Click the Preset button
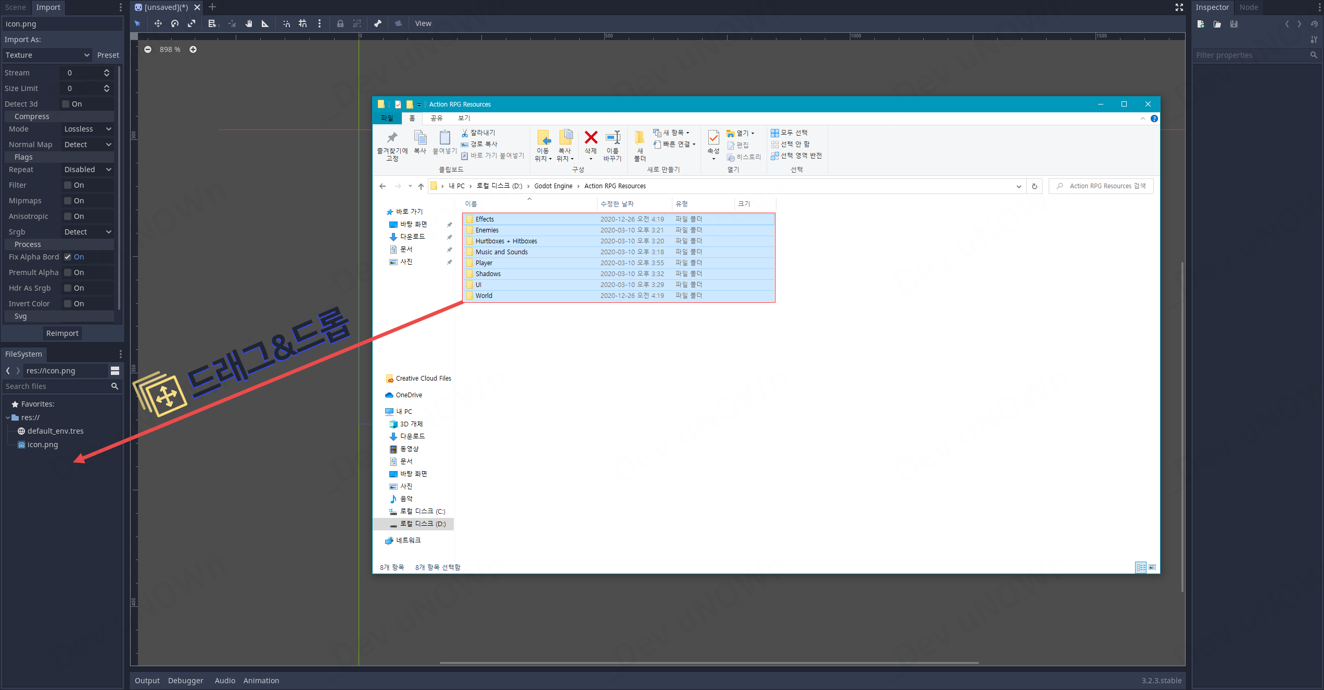 (x=108, y=55)
